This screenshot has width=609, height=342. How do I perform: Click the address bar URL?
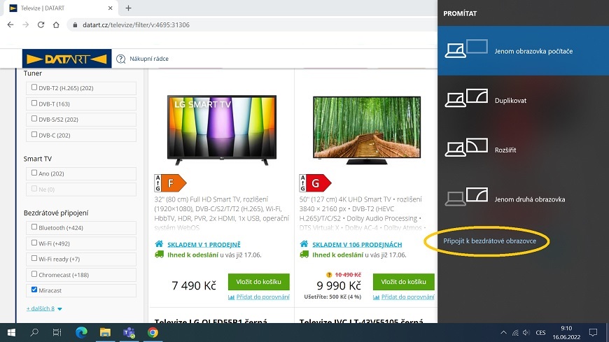tap(136, 25)
